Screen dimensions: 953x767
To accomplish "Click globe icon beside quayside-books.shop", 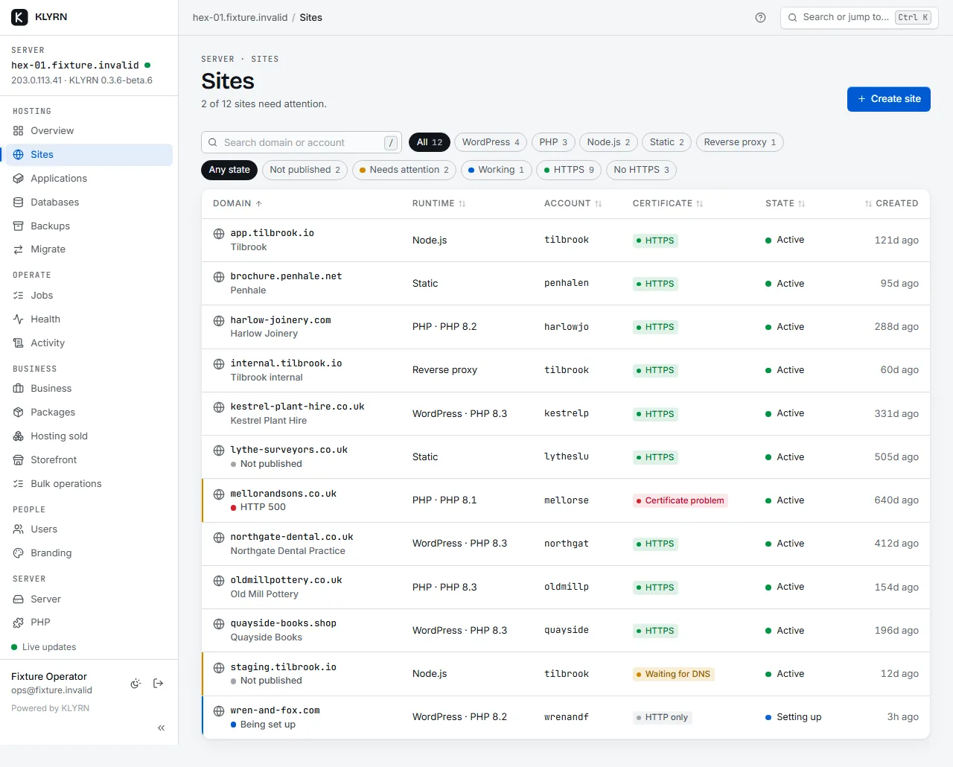I will coord(219,624).
